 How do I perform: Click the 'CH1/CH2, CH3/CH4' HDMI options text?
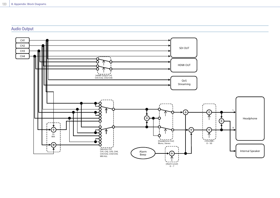[104, 78]
